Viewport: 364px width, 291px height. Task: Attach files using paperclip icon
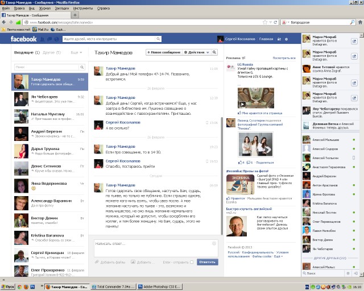click(97, 262)
